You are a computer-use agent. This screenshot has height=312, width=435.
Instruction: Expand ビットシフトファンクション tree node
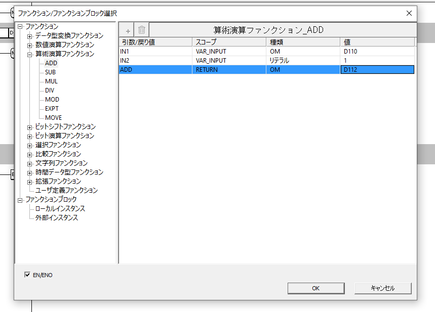[30, 127]
